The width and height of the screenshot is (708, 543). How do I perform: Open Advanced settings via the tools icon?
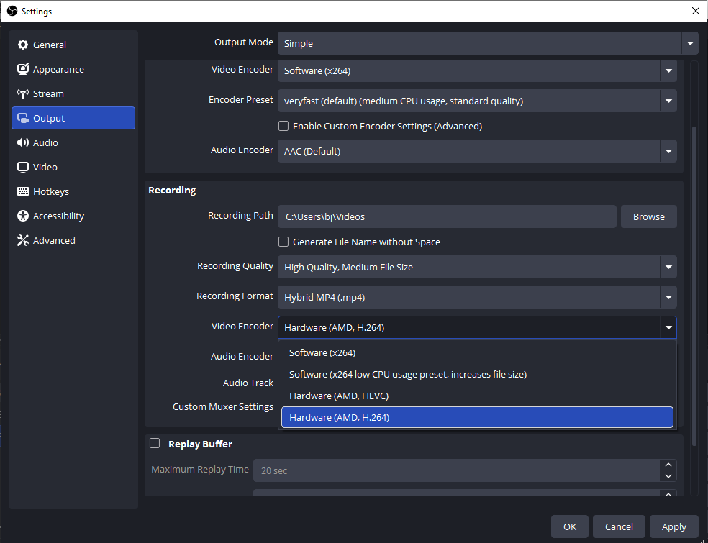(22, 240)
